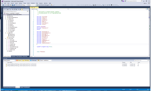151x91 pixels.
Task: Open the Android menu
Action: click(33, 3)
